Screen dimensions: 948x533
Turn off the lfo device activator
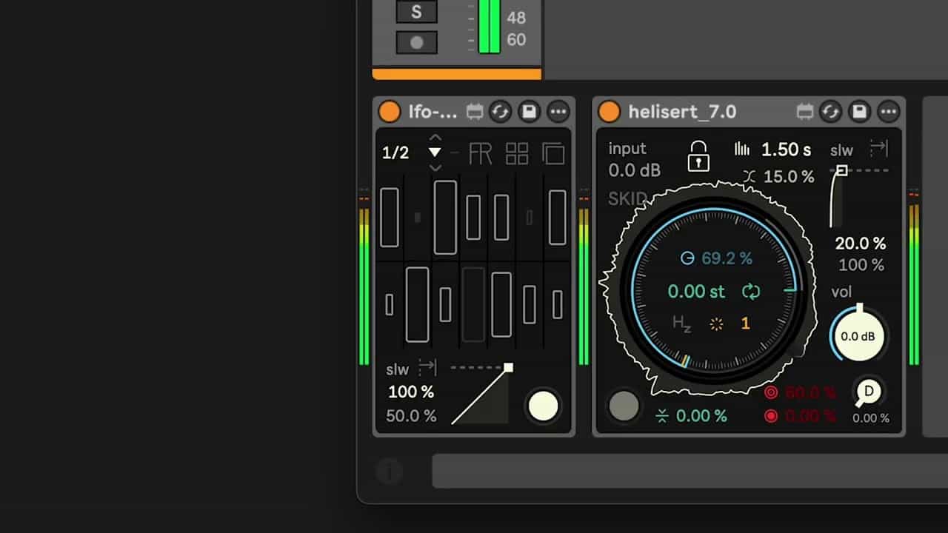coord(390,112)
